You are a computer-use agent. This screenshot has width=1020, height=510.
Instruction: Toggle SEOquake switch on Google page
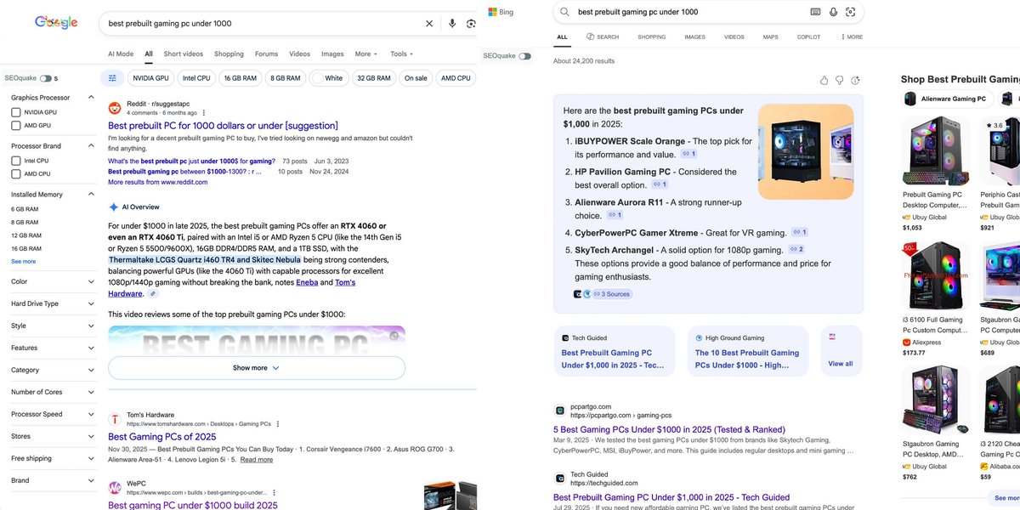[45, 78]
